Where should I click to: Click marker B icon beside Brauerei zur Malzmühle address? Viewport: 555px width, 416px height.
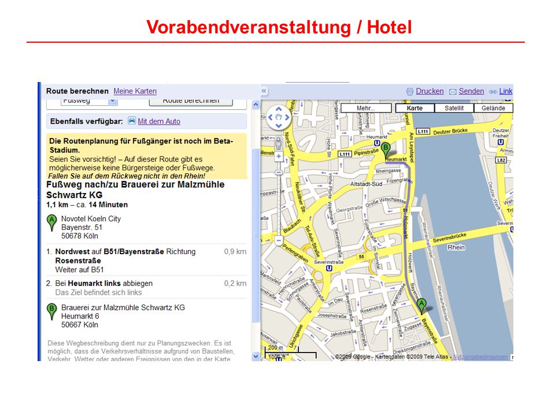pyautogui.click(x=51, y=311)
